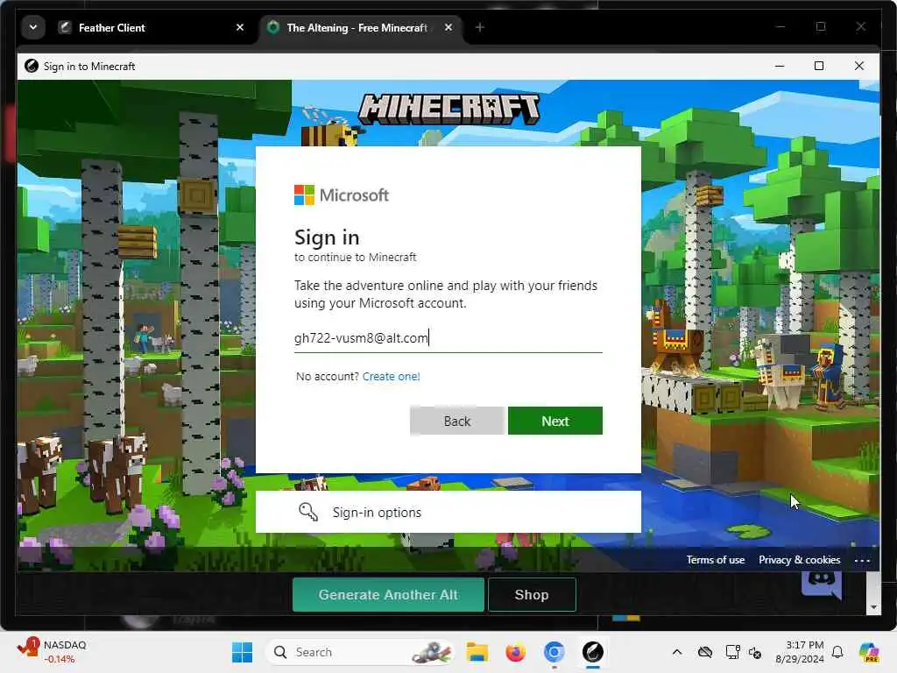Screen dimensions: 897x673
Task: Open the three-dot more options menu
Action: [x=862, y=561]
